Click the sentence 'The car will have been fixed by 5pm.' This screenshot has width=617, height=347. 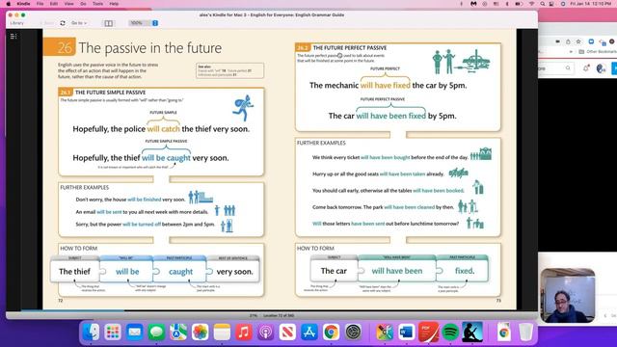click(x=392, y=116)
